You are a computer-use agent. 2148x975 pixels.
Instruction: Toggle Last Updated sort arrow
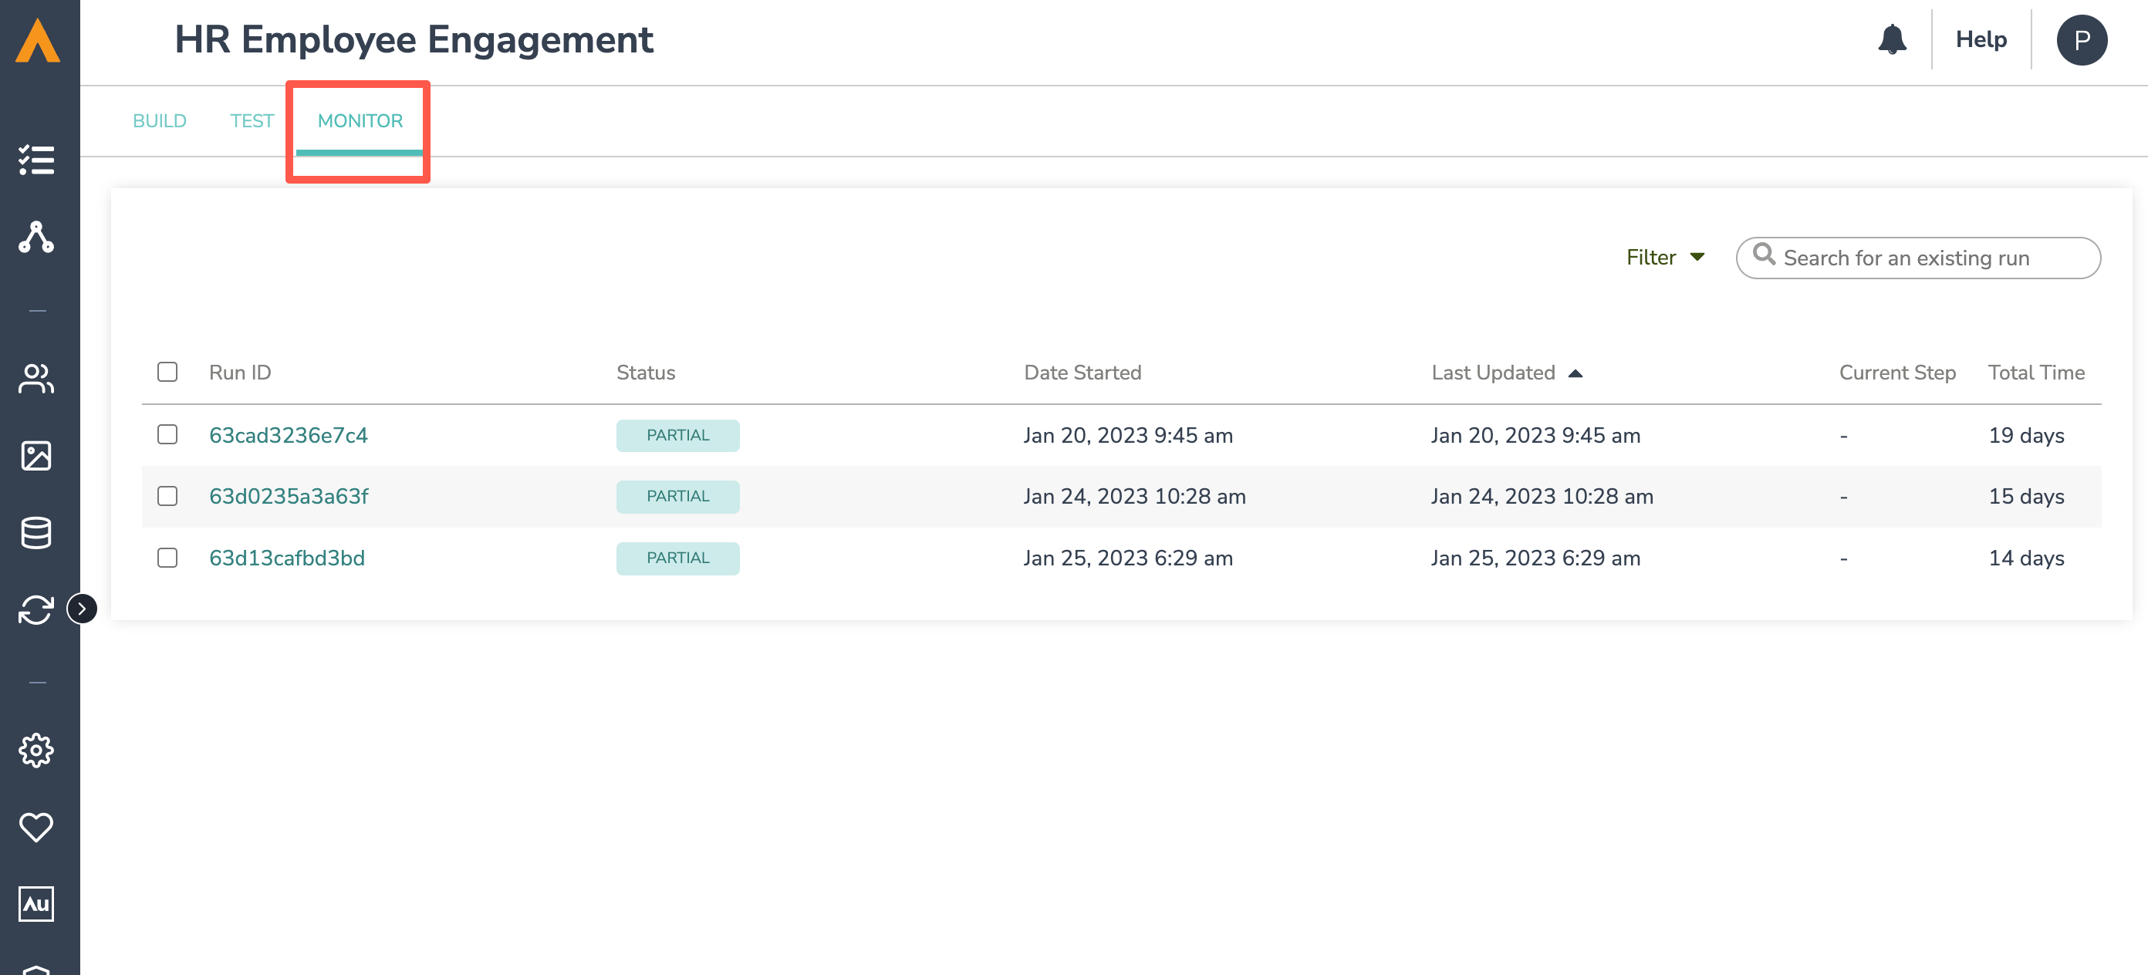1574,373
